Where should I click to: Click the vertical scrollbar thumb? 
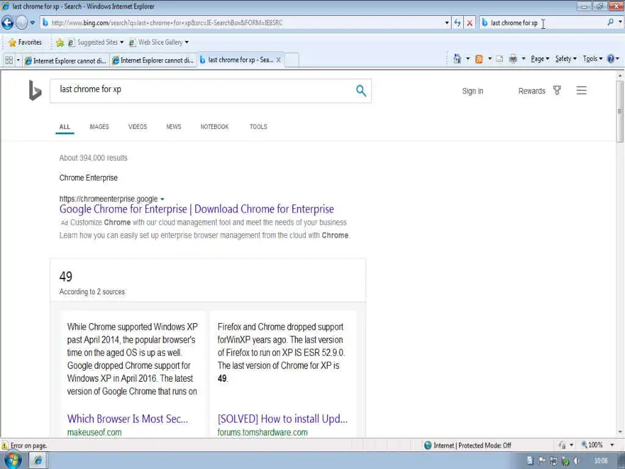point(620,111)
